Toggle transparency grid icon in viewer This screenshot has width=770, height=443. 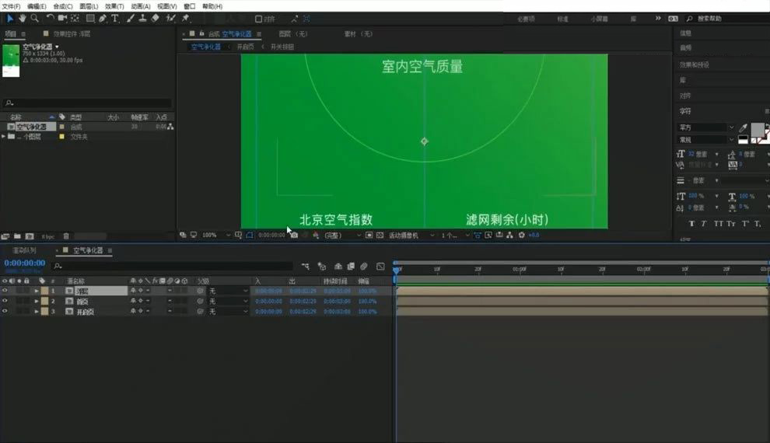(x=380, y=235)
